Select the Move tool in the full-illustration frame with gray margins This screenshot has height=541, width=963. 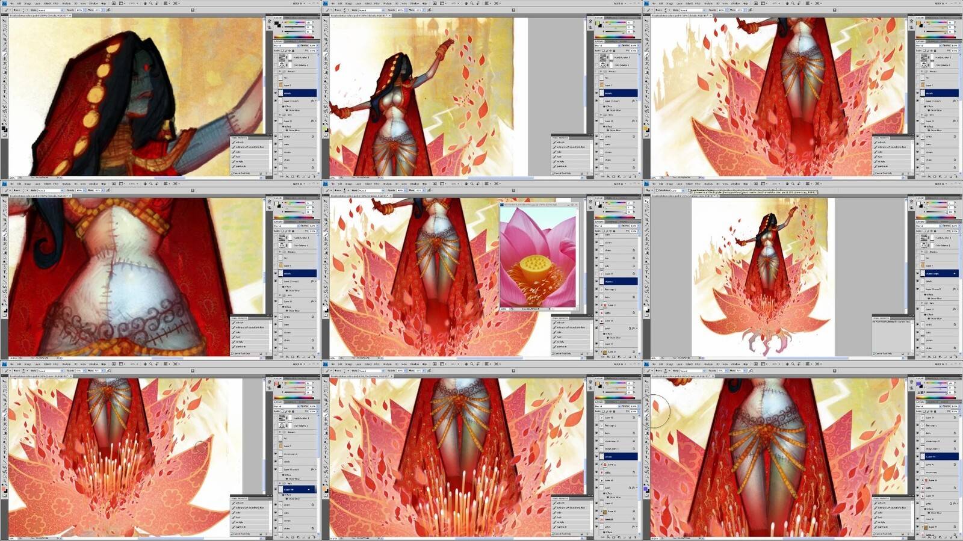[x=646, y=201]
